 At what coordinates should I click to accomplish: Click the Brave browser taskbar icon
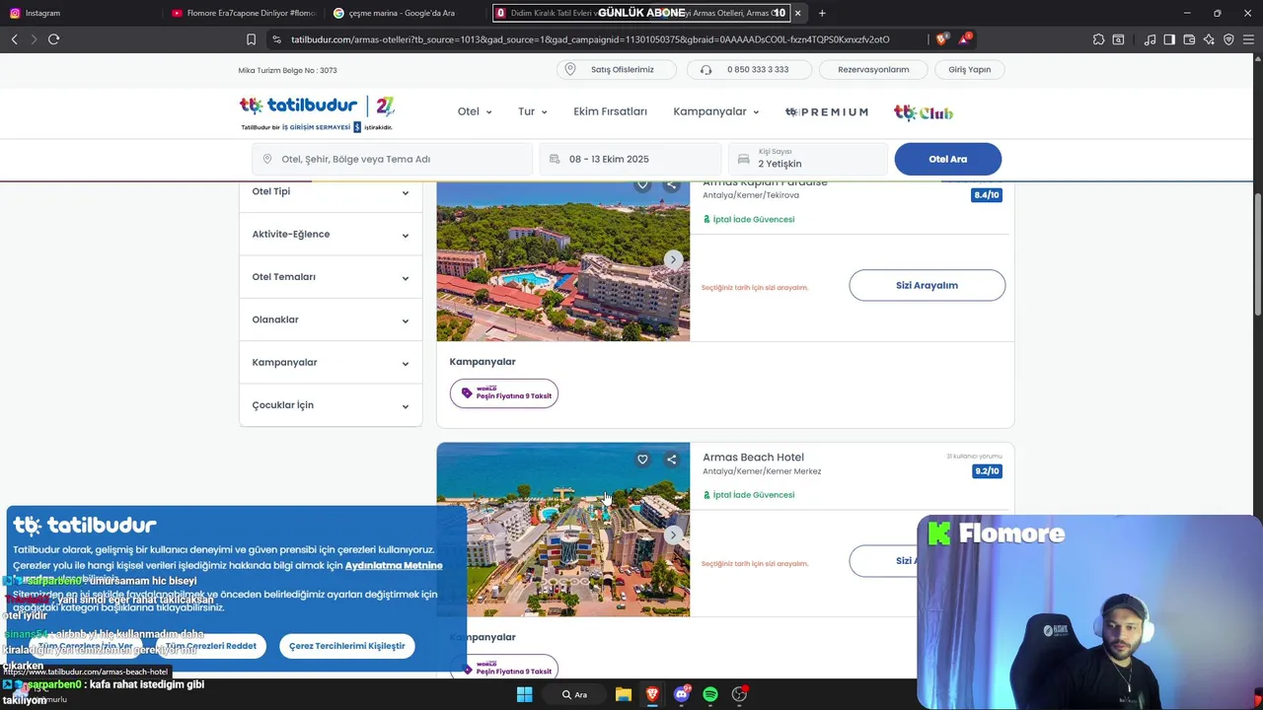tap(652, 694)
